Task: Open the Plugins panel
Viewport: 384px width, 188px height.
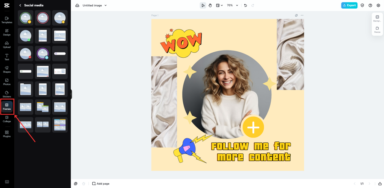Action: (x=7, y=134)
